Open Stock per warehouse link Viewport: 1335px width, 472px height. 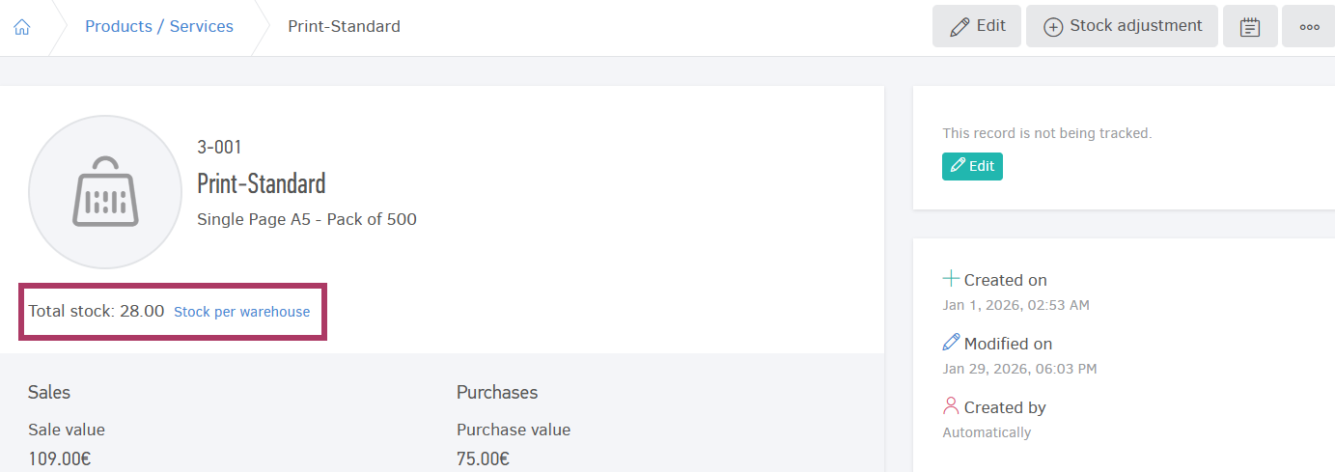241,312
